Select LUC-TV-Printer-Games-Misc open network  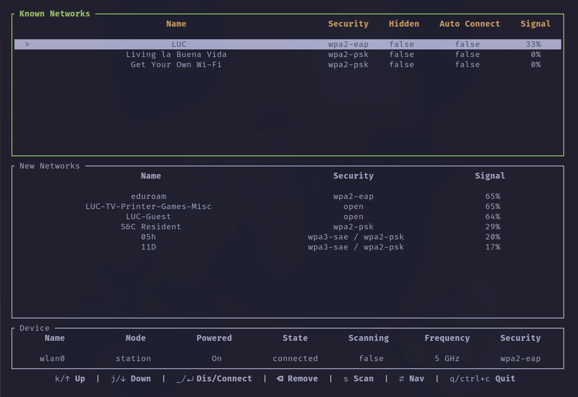pyautogui.click(x=149, y=207)
